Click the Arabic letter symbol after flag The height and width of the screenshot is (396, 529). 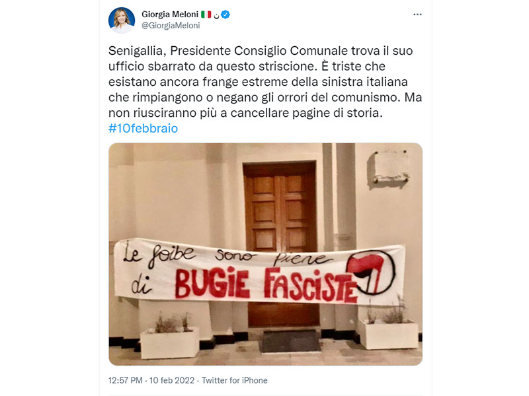[x=216, y=15]
